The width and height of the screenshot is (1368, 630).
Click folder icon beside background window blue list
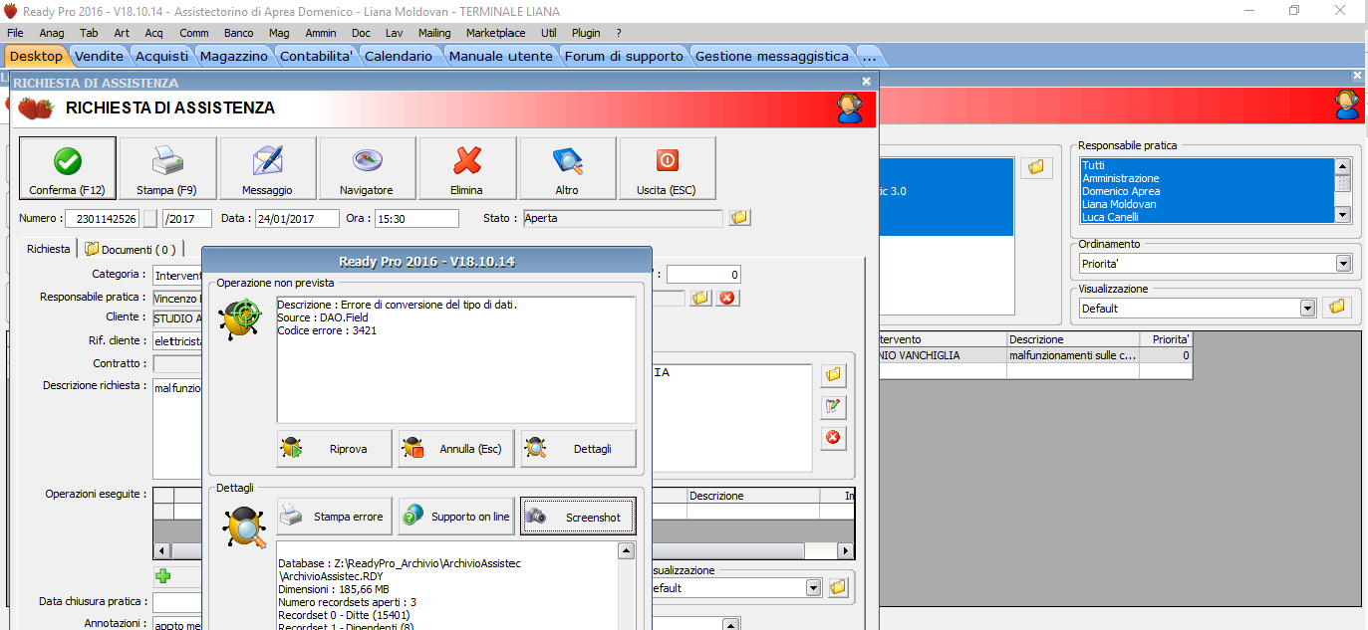[1035, 167]
